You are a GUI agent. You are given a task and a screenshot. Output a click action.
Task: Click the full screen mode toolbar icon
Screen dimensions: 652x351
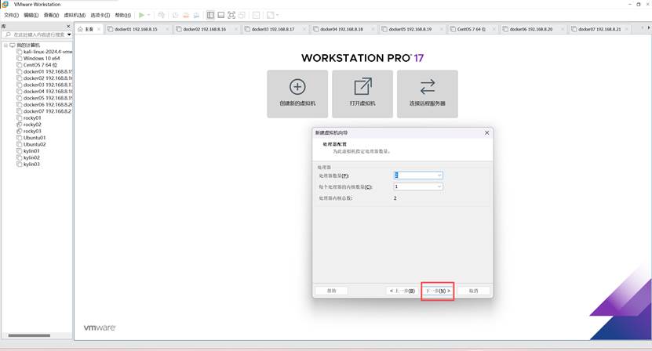pos(231,15)
